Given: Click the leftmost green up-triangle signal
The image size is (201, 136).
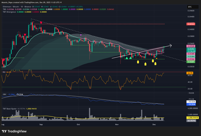Looking at the screenshot, I should pos(127,58).
